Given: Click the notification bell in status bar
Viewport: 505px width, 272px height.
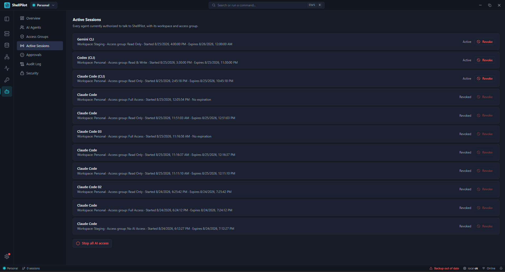Looking at the screenshot, I should coord(501,268).
